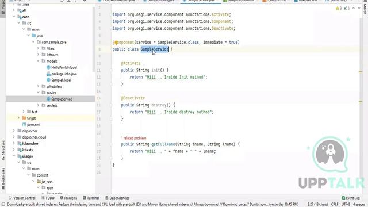Expand the it.launcher module

[14, 143]
